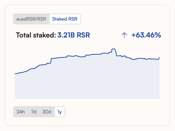Click the 3.21B RSR total value
The height and width of the screenshot is (131, 175).
74,35
